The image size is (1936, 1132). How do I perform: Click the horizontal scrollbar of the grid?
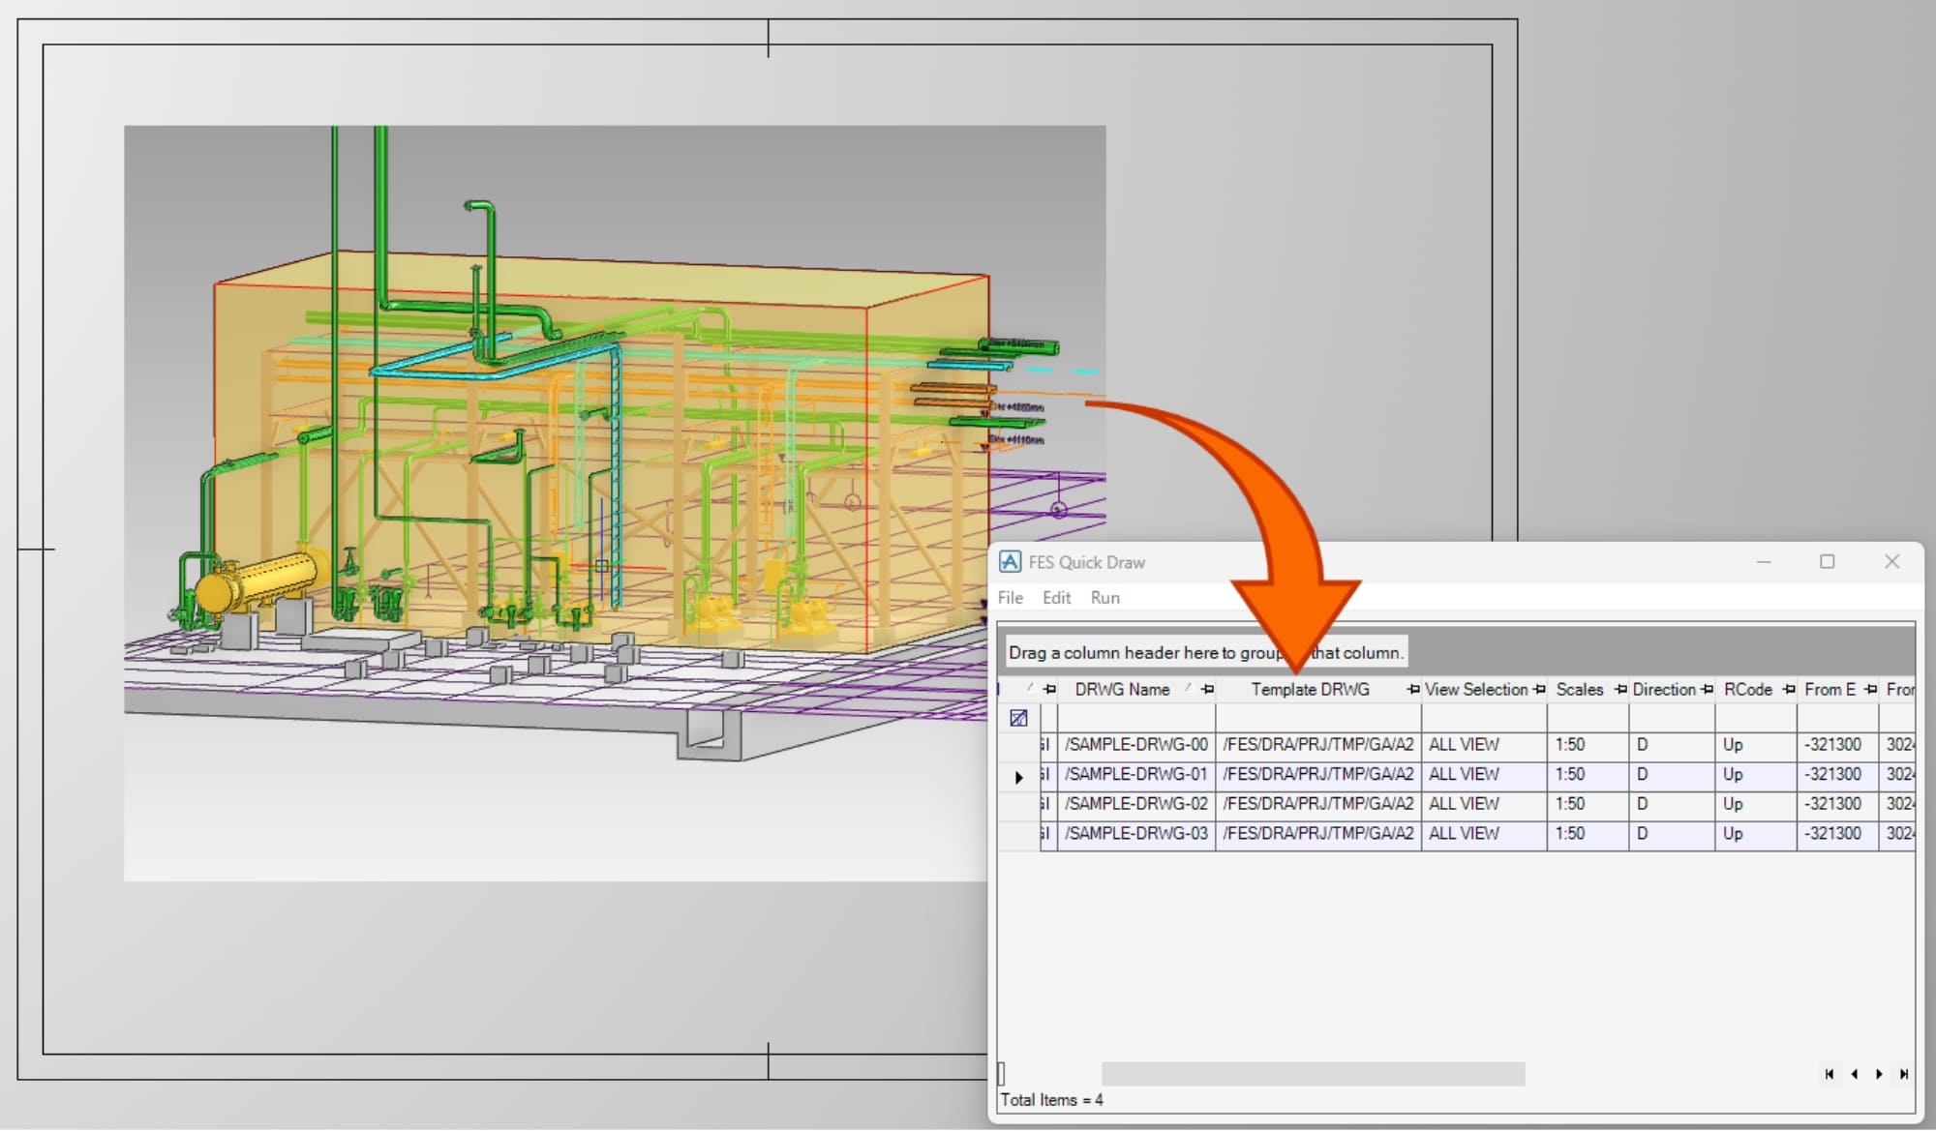[x=1313, y=1074]
